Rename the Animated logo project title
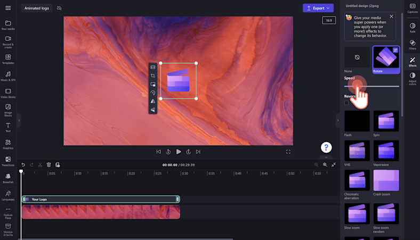This screenshot has height=240, width=420. (37, 8)
